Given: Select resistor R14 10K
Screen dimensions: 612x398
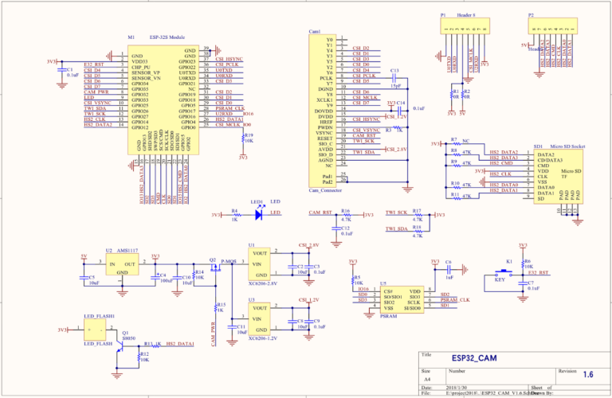Looking at the screenshot, I should tap(194, 275).
